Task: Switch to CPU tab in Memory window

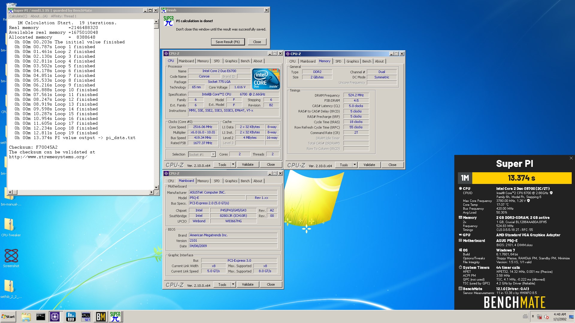Action: (292, 61)
